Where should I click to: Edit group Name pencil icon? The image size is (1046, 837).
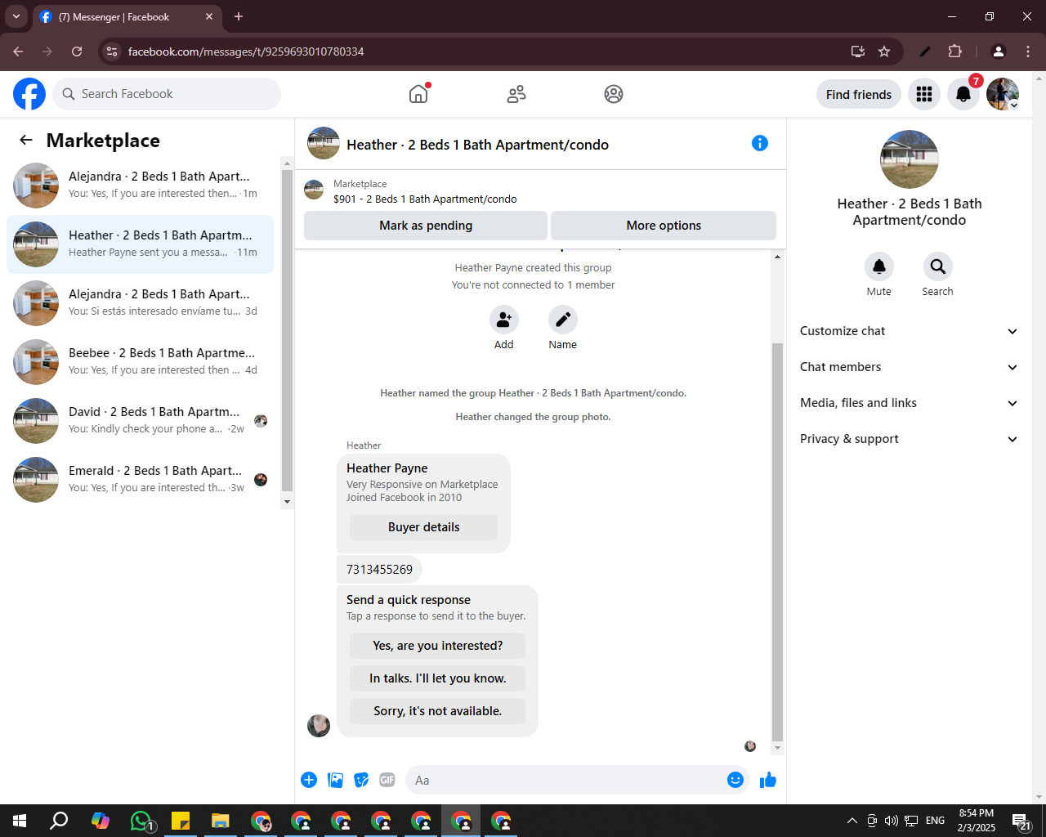tap(563, 320)
